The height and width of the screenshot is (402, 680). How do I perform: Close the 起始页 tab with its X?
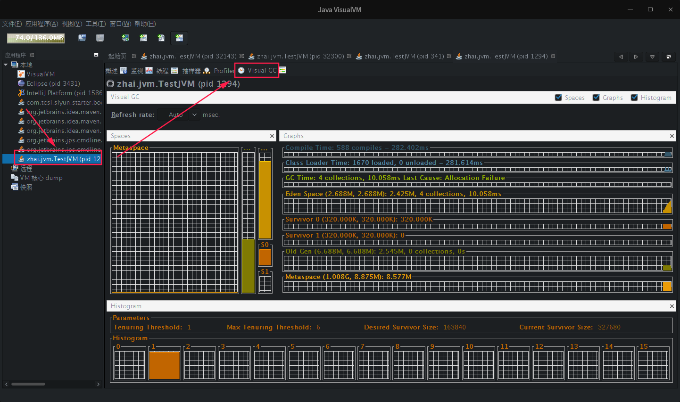(134, 56)
